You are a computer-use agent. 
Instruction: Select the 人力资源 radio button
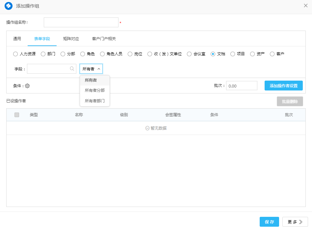click(15, 54)
